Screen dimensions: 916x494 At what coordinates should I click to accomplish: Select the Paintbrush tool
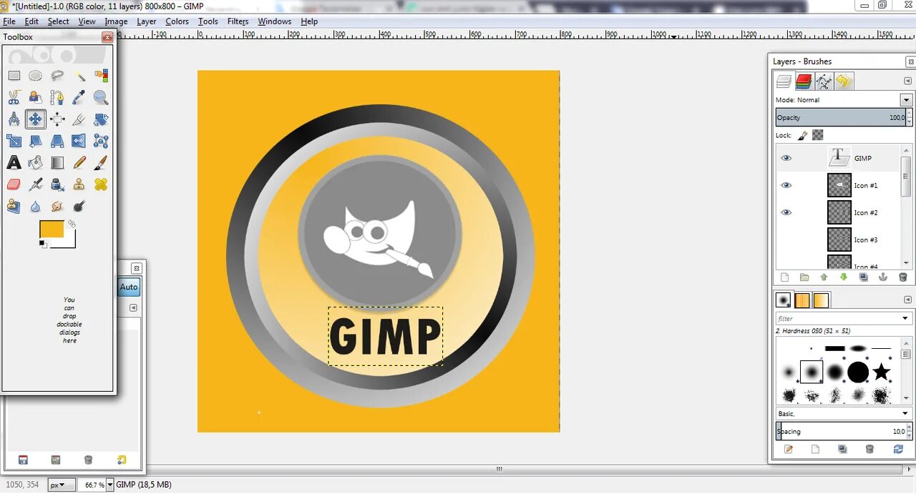coord(101,163)
